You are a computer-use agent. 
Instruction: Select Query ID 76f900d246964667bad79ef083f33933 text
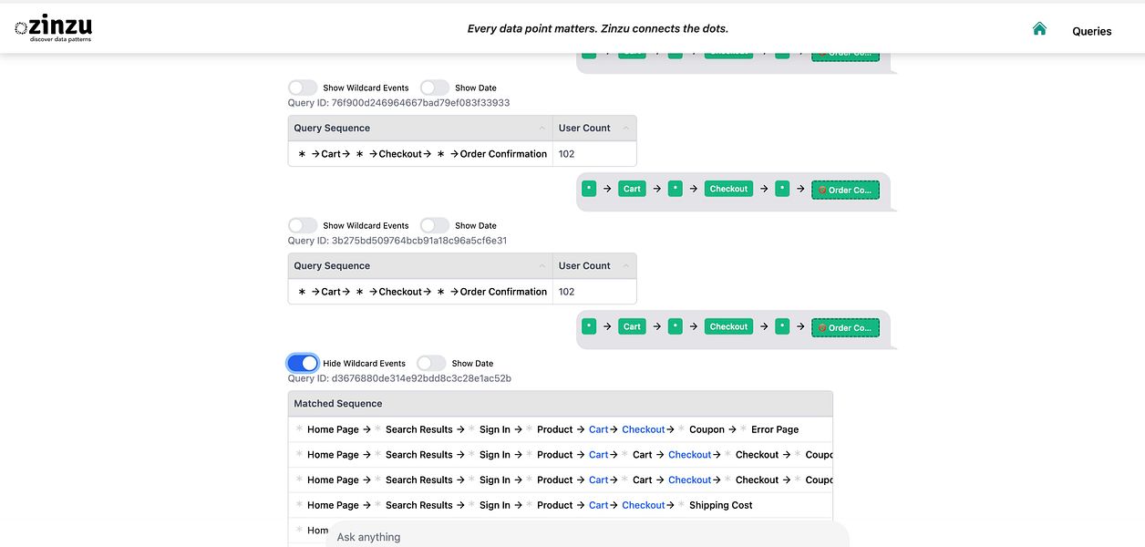click(398, 103)
